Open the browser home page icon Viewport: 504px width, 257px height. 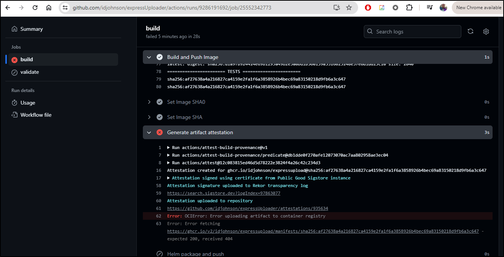[49, 8]
